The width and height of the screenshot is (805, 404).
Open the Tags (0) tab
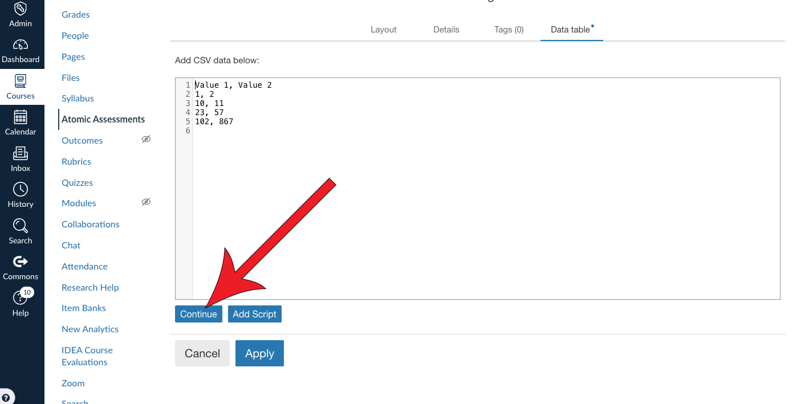(509, 29)
